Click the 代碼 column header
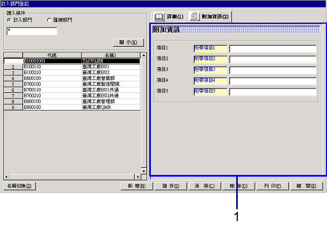 [52, 55]
